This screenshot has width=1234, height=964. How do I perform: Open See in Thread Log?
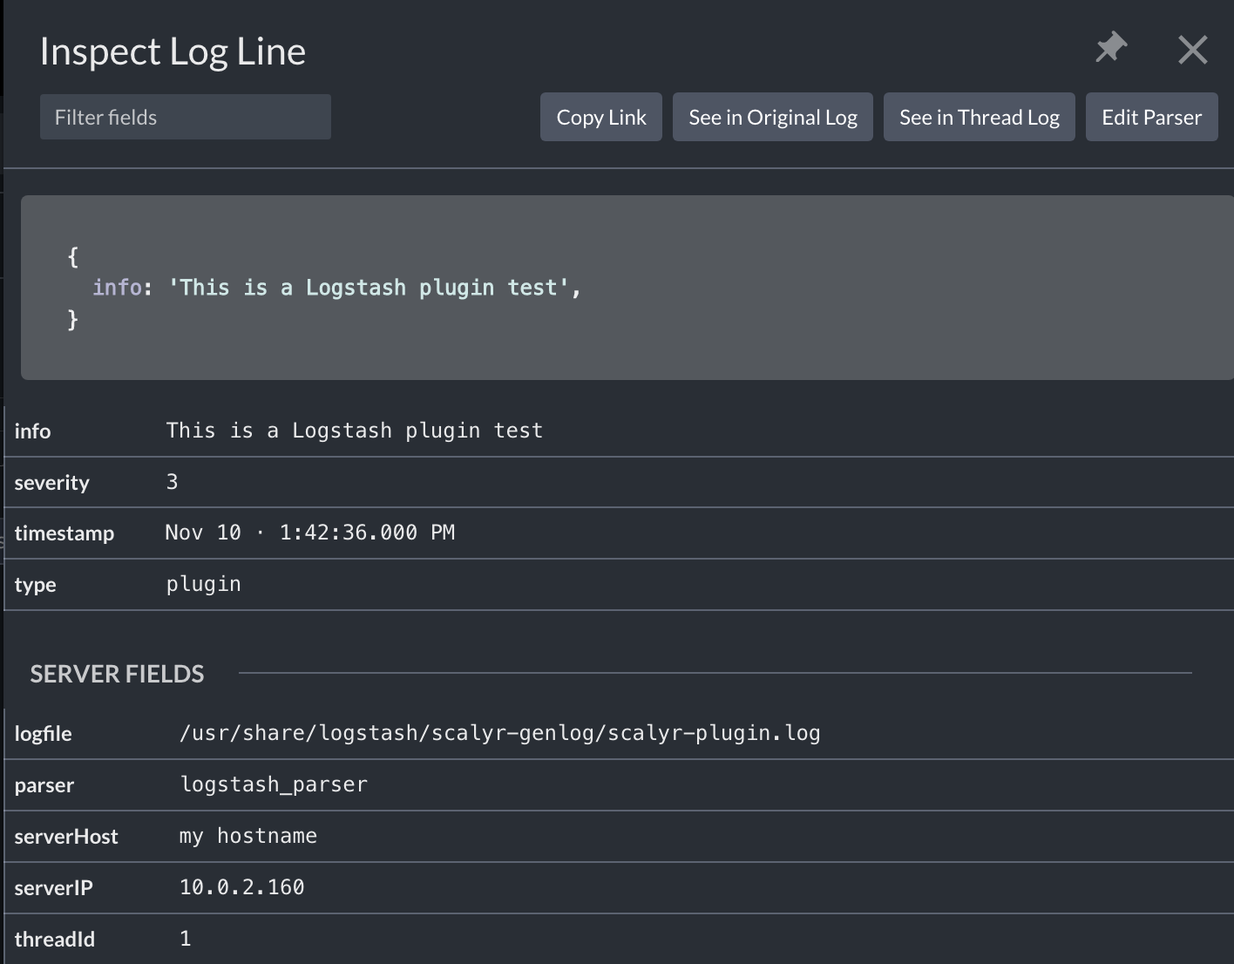[979, 117]
